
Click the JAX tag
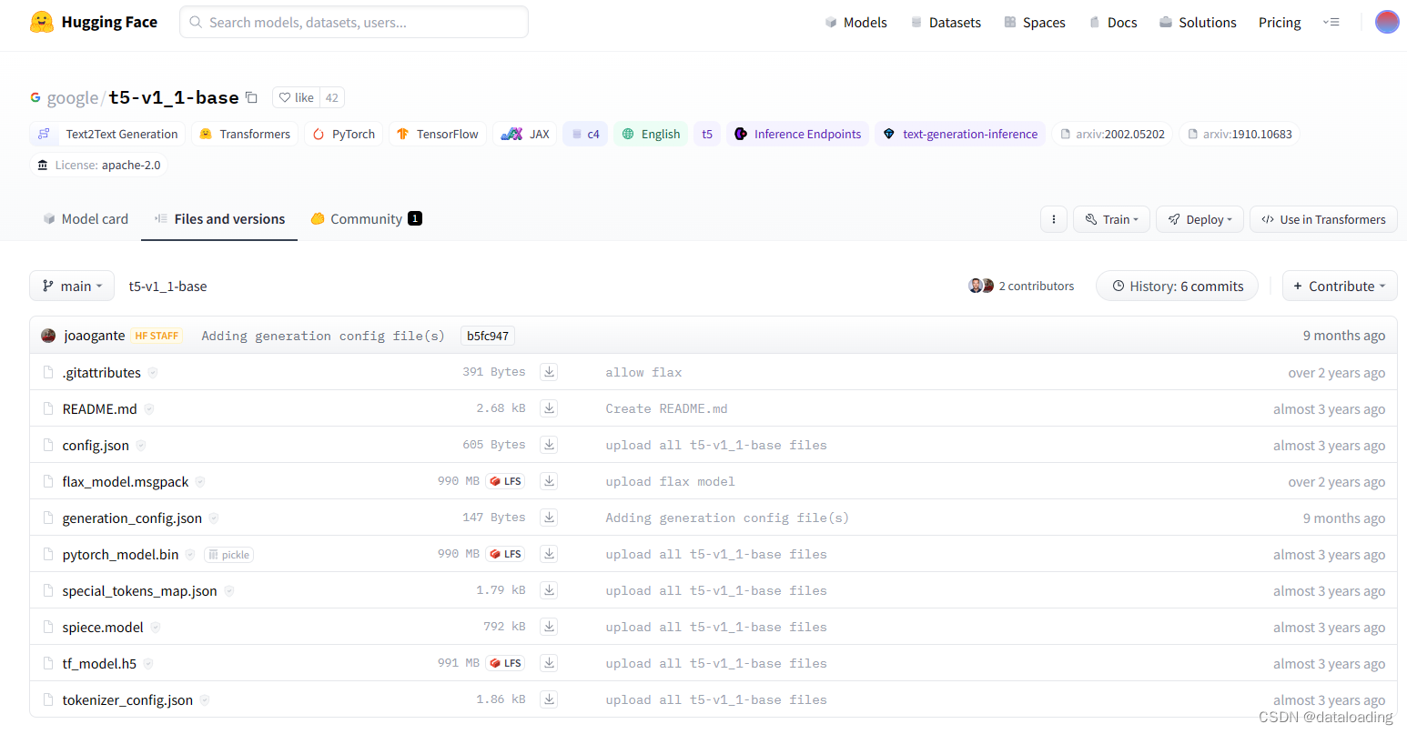(x=525, y=134)
